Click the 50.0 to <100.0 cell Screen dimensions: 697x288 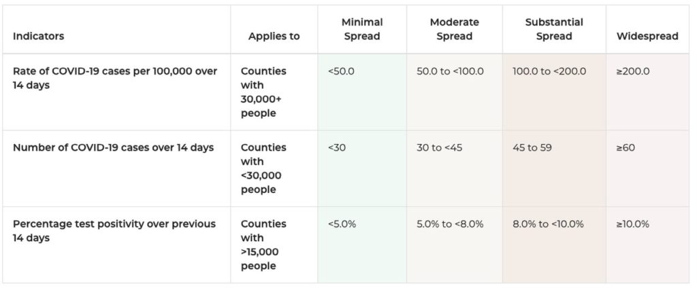pyautogui.click(x=450, y=71)
